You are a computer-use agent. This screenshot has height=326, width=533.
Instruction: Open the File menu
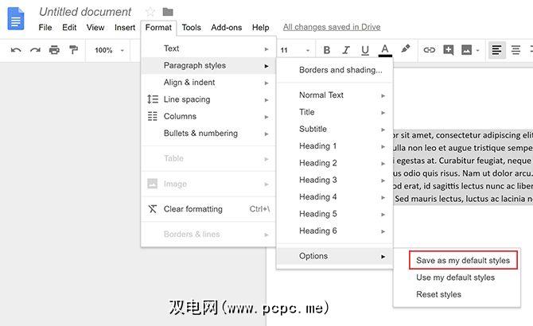point(45,27)
